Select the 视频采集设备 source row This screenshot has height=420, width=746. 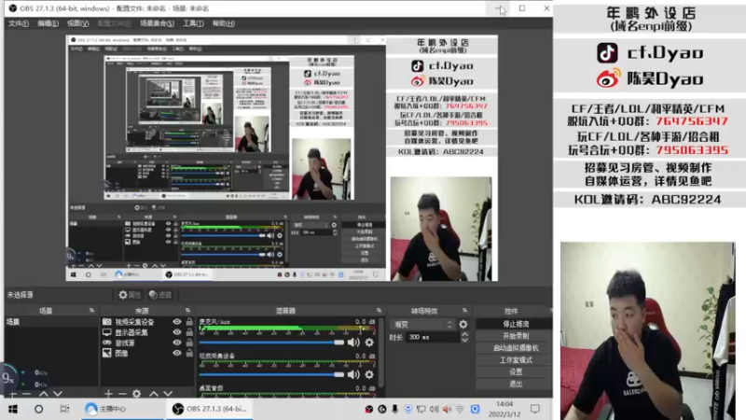point(147,322)
